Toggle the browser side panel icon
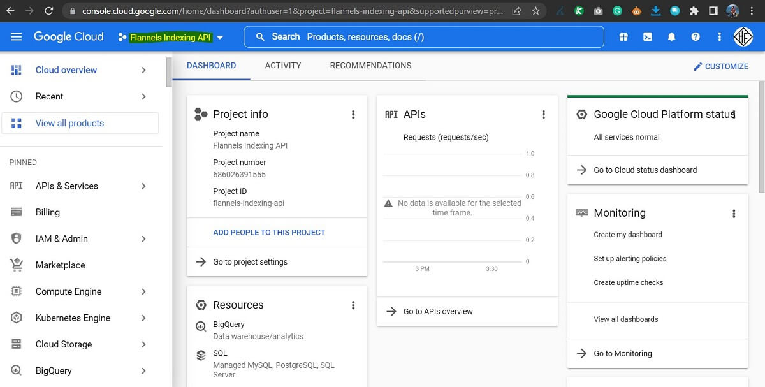 [713, 11]
